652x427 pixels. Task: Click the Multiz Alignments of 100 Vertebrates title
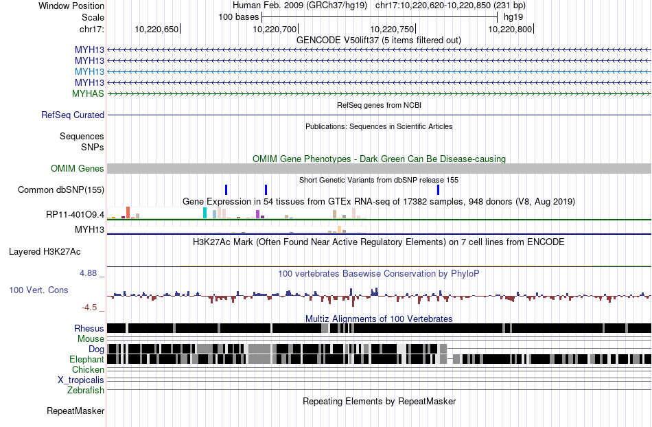coord(379,319)
